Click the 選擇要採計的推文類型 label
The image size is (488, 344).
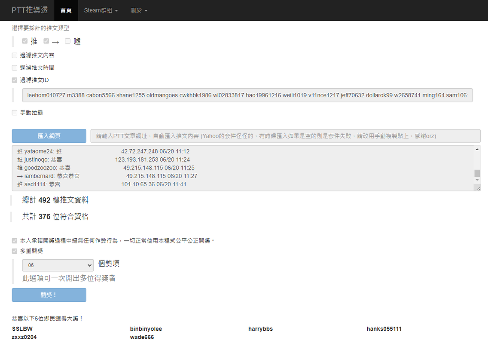coord(40,28)
